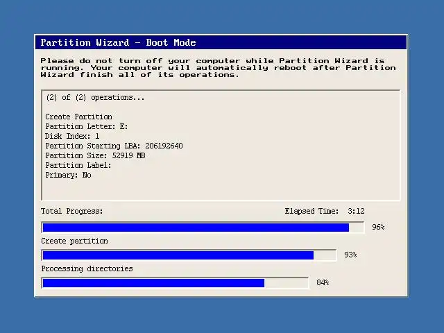Image resolution: width=444 pixels, height=333 pixels.
Task: Click the 'Processing directories' label
Action: pyautogui.click(x=87, y=268)
